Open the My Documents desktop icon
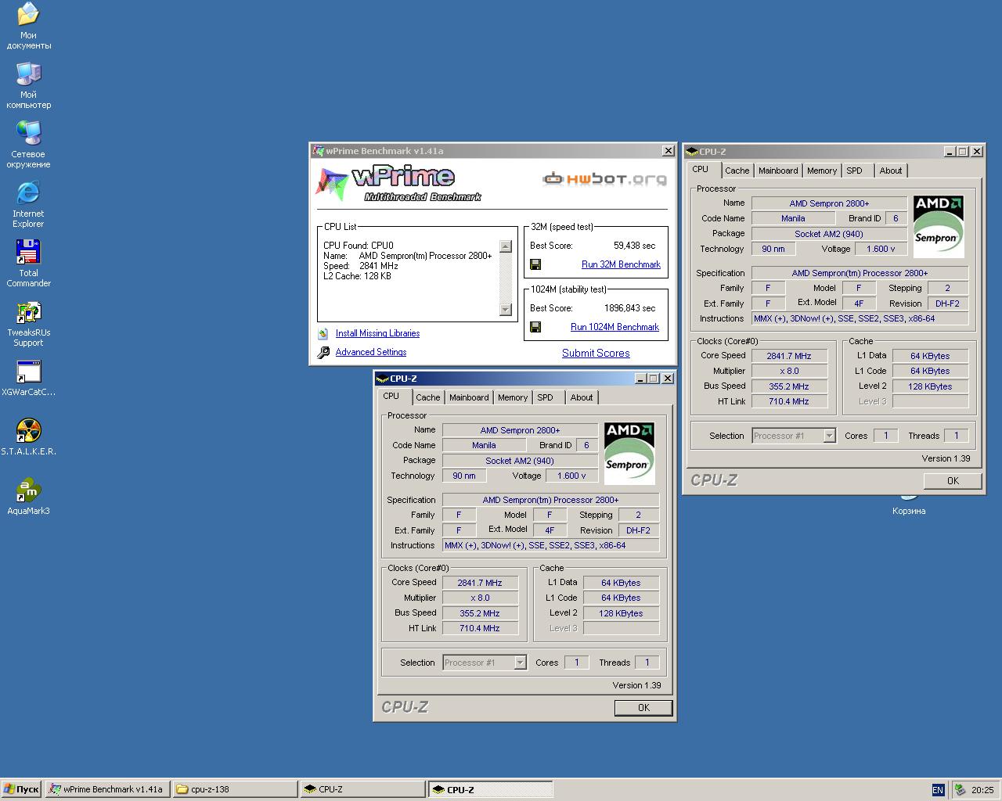1002x801 pixels. pos(28,26)
